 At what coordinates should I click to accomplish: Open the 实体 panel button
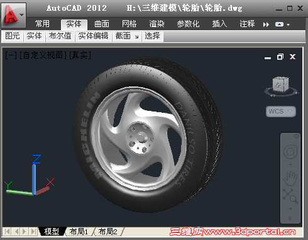(x=35, y=36)
